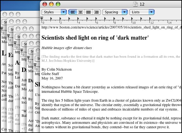This screenshot has height=133, width=182.
Task: Click the tab stop at ruler mark 7
Action: pyautogui.click(x=105, y=18)
